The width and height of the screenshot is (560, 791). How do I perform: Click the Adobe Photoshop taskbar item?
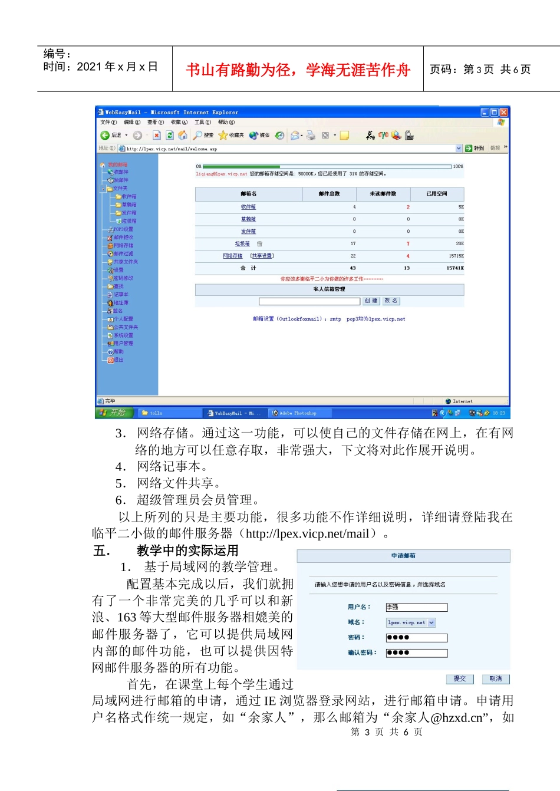tap(301, 413)
